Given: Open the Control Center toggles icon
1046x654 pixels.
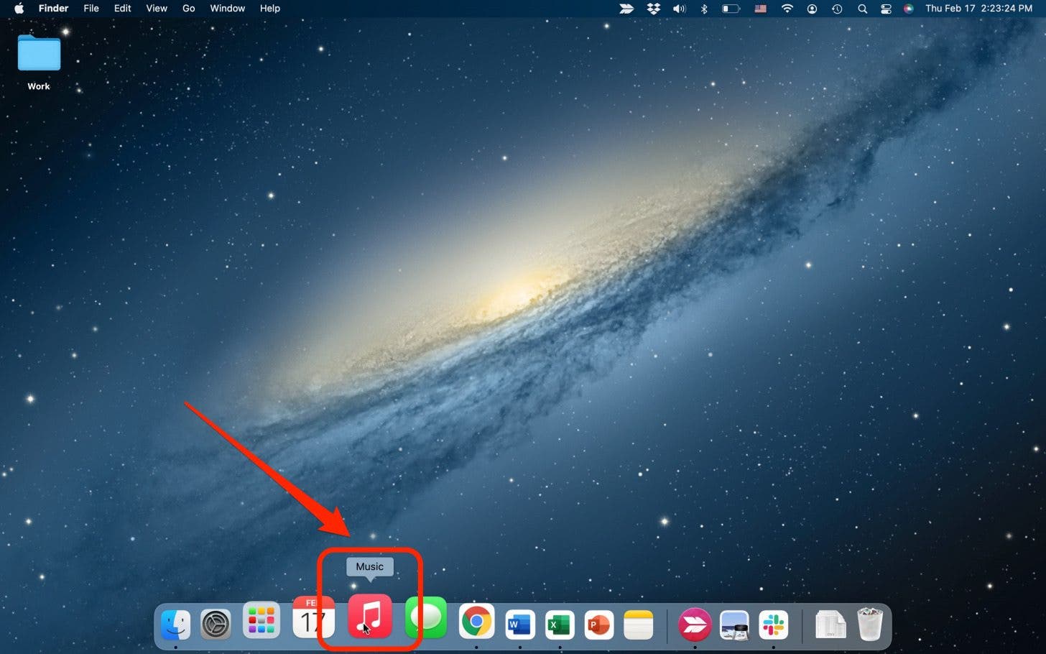Looking at the screenshot, I should (x=886, y=9).
